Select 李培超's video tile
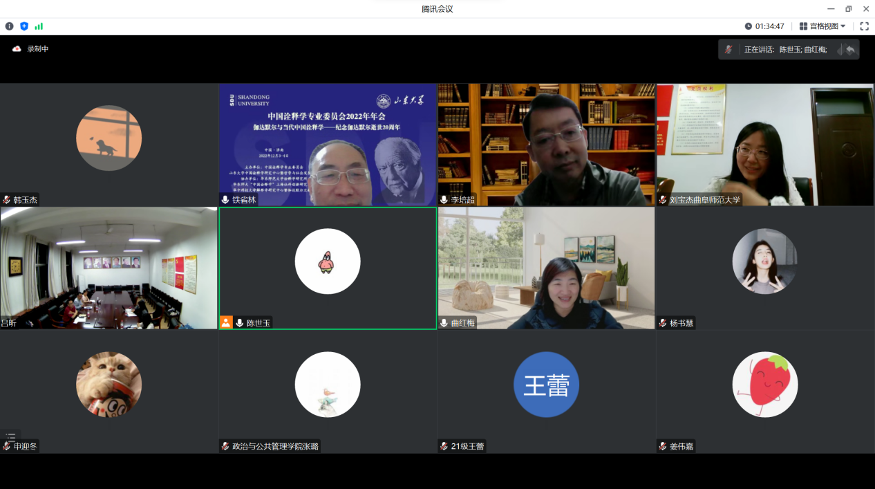This screenshot has height=489, width=875. pos(546,145)
